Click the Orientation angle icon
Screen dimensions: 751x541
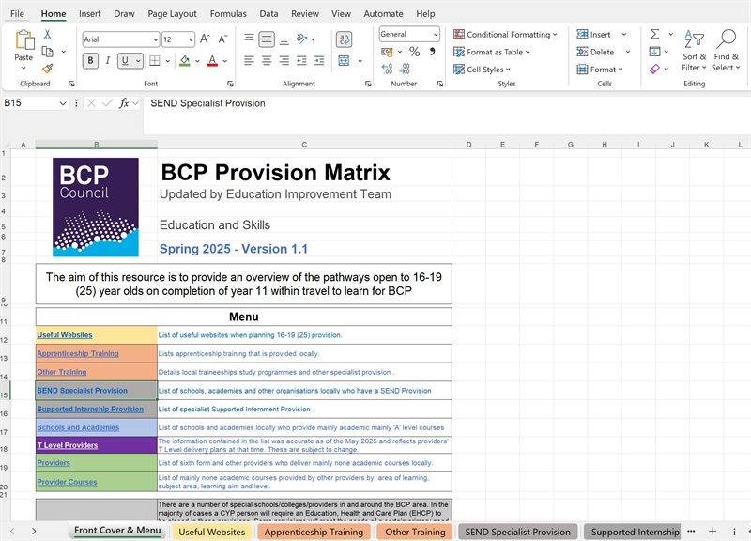(301, 39)
